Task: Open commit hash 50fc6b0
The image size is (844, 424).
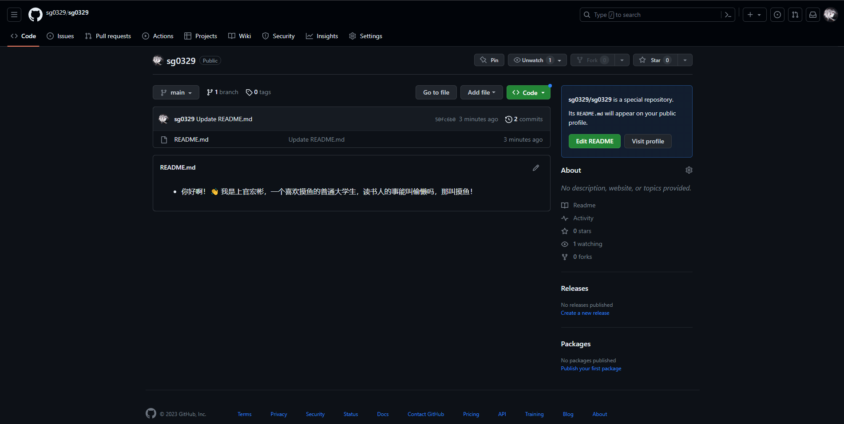Action: [445, 119]
